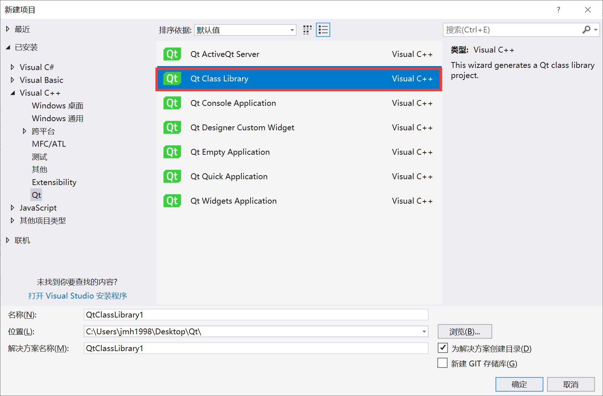
Task: Click the Qt ActiveQt Server template icon
Action: [172, 54]
